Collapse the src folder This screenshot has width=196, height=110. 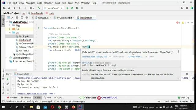pos(10,33)
